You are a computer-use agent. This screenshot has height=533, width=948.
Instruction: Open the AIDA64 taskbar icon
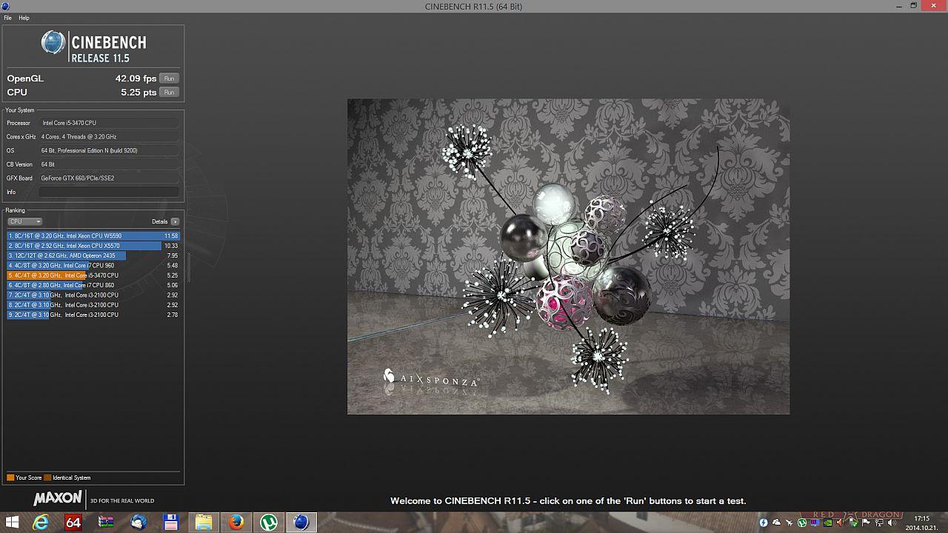click(73, 523)
